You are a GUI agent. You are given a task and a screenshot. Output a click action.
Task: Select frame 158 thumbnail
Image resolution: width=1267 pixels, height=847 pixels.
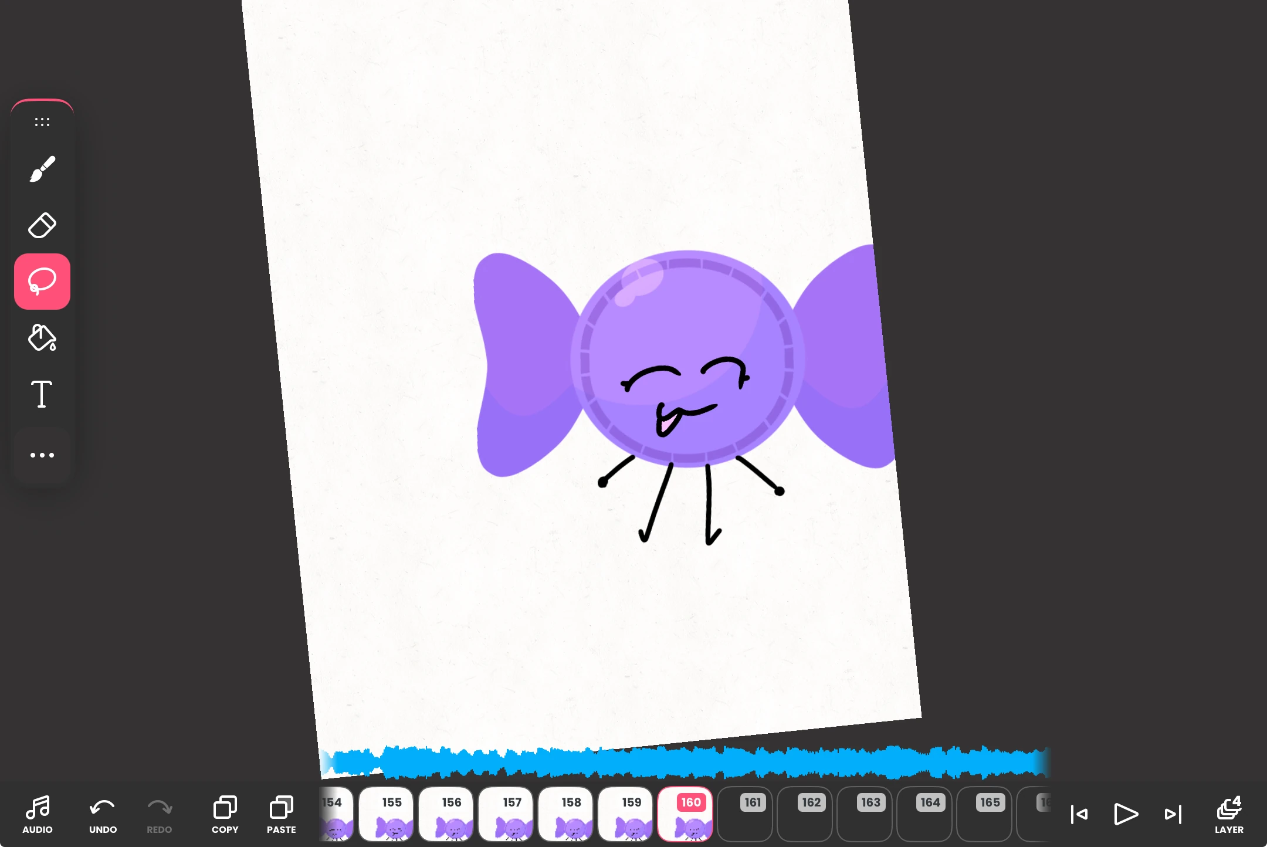[x=565, y=815]
